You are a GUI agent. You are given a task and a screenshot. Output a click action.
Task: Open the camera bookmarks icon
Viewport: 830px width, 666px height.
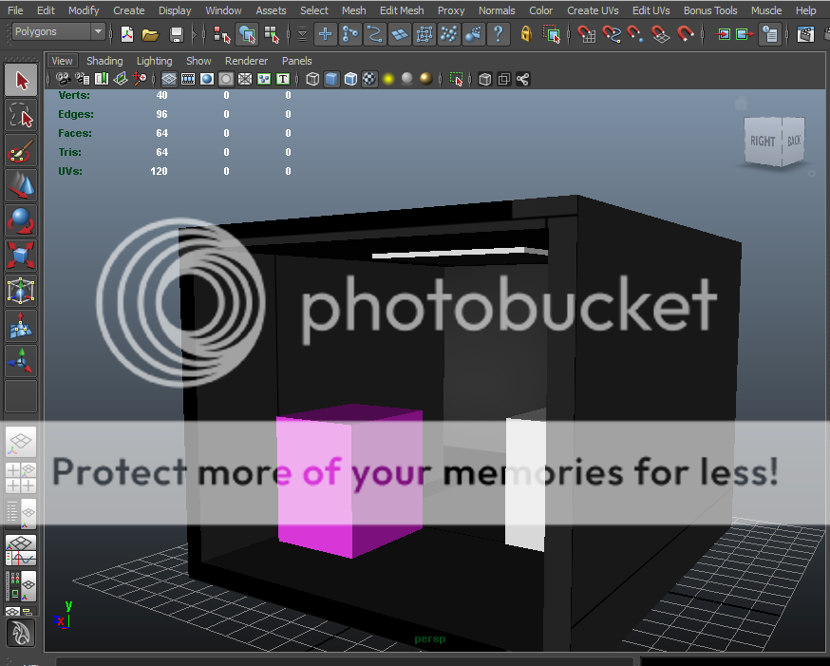click(x=102, y=80)
